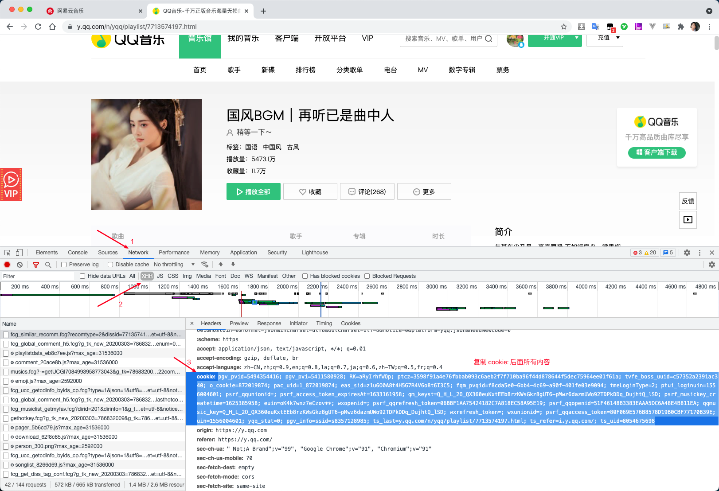Toggle the network filter bar (funnel icon)
The height and width of the screenshot is (491, 719).
pyautogui.click(x=36, y=265)
